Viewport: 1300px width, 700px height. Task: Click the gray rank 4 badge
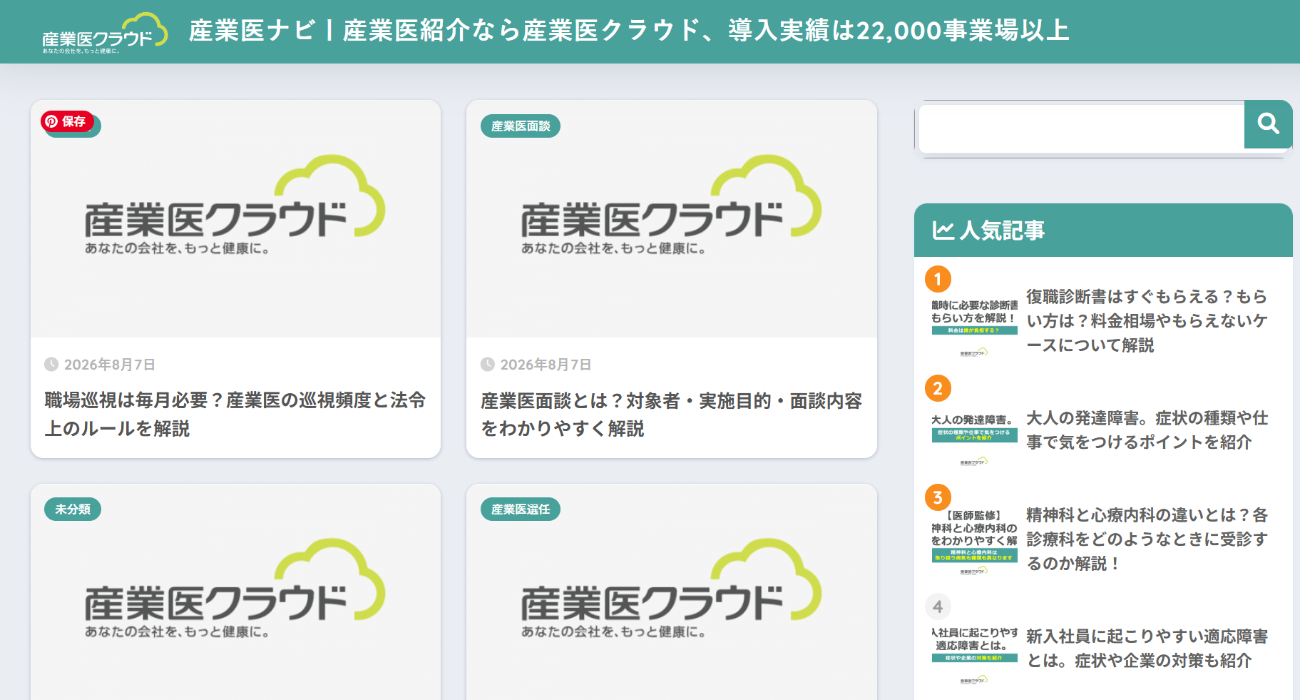pos(938,607)
